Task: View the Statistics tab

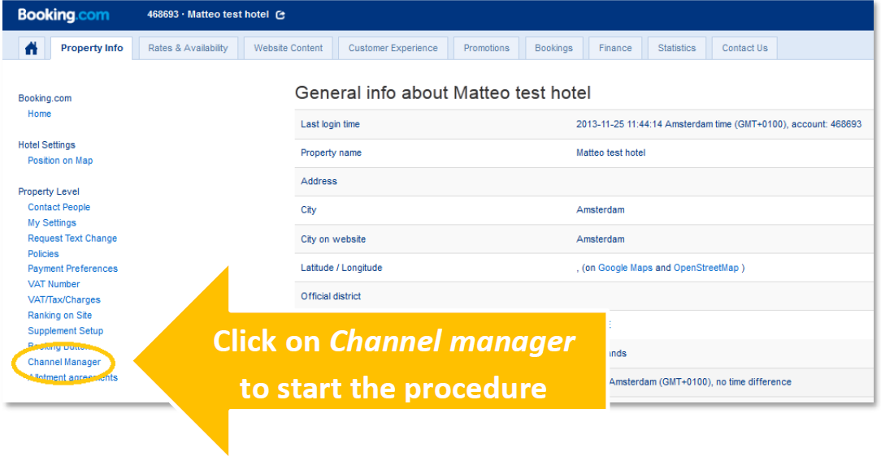Action: click(676, 48)
